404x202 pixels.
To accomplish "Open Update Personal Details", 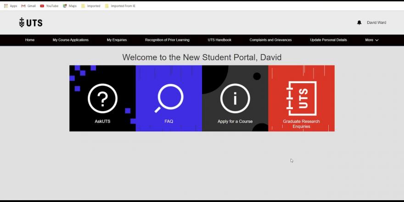I will click(x=329, y=40).
